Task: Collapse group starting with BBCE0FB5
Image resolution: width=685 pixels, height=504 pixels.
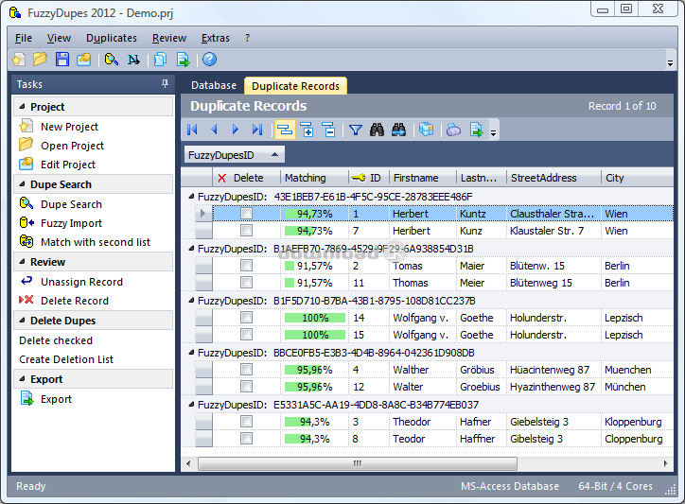Action: (191, 353)
